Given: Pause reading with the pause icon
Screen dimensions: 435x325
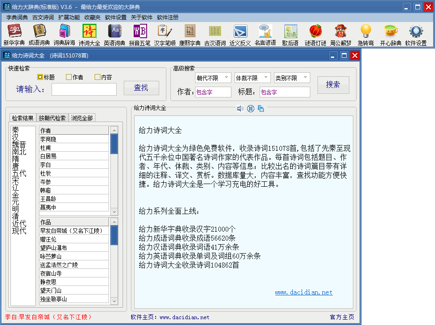Looking at the screenshot, I should (251, 109).
